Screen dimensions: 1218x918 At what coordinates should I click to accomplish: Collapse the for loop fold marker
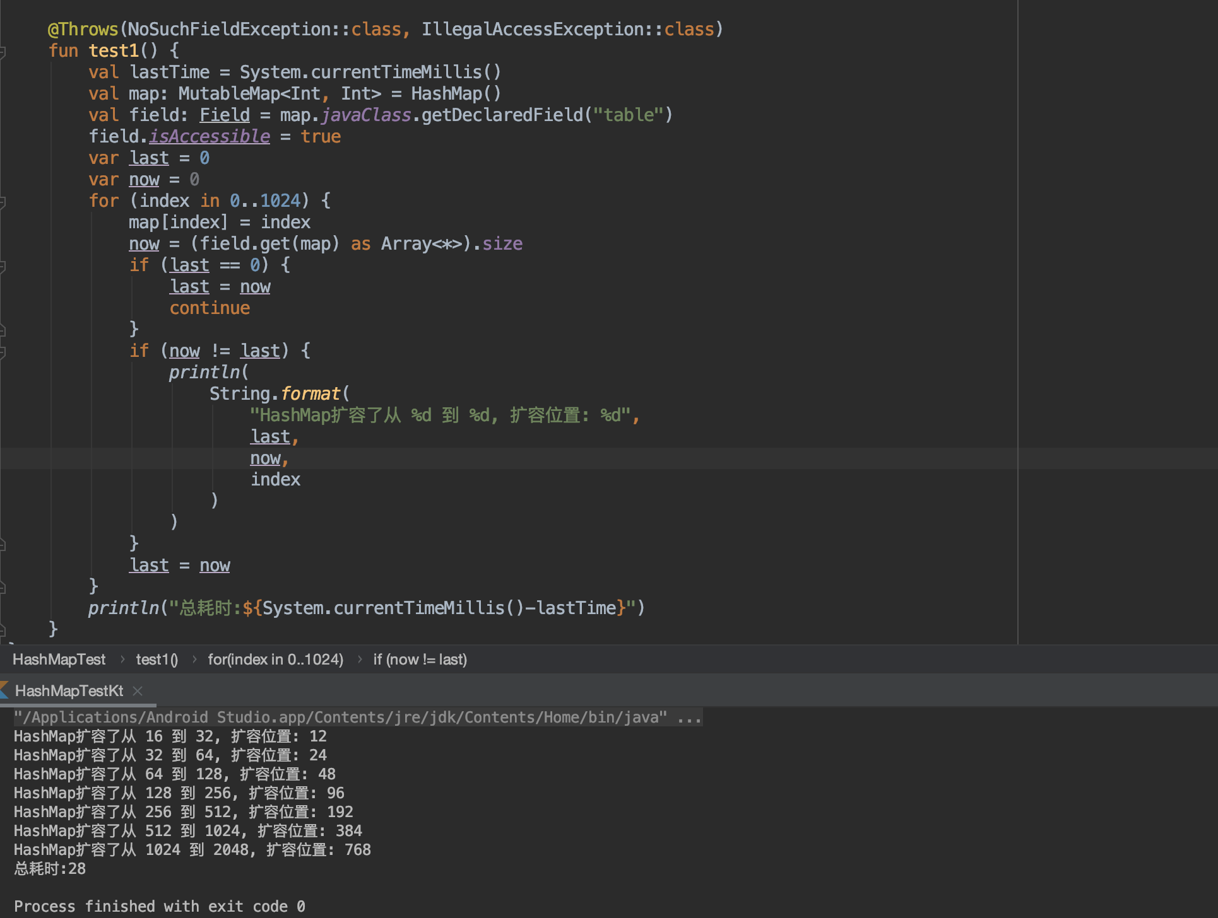pos(3,201)
